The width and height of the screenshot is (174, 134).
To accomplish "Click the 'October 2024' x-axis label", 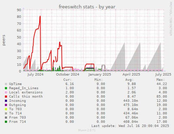I will tap(68, 75).
